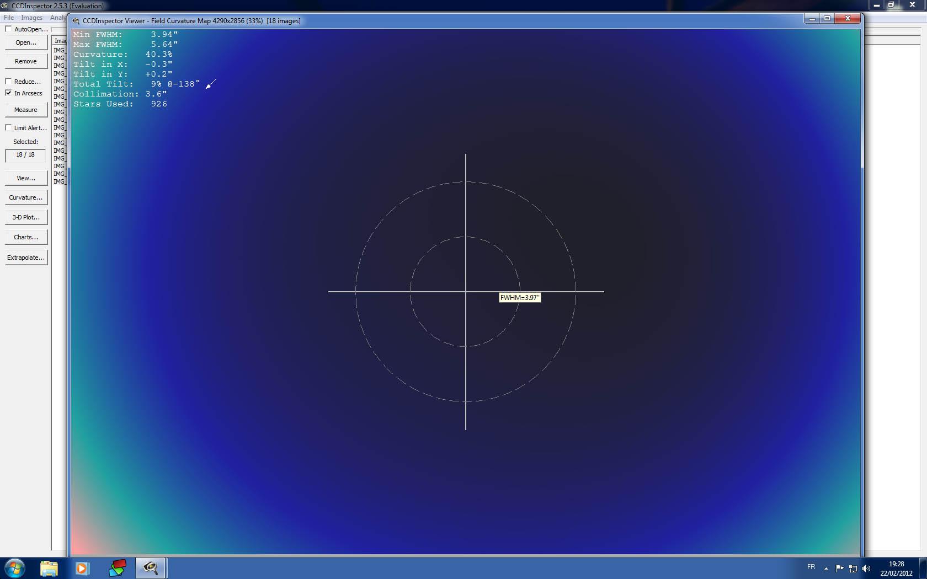The width and height of the screenshot is (927, 579).
Task: Toggle the AutoOpen checkbox
Action: (8, 29)
